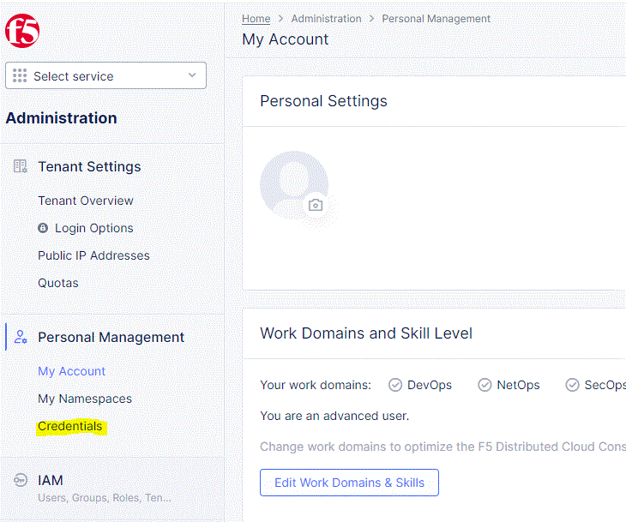This screenshot has width=626, height=522.
Task: Click the F5 logo icon
Action: pos(22,31)
